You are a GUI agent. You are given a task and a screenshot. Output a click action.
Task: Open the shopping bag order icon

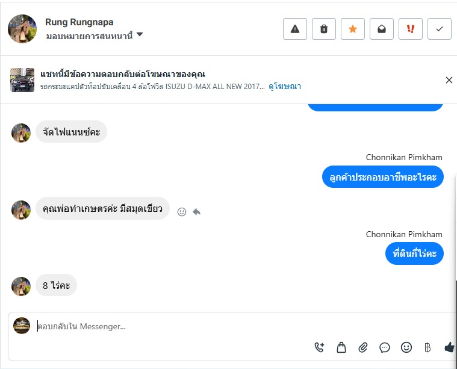(x=341, y=347)
